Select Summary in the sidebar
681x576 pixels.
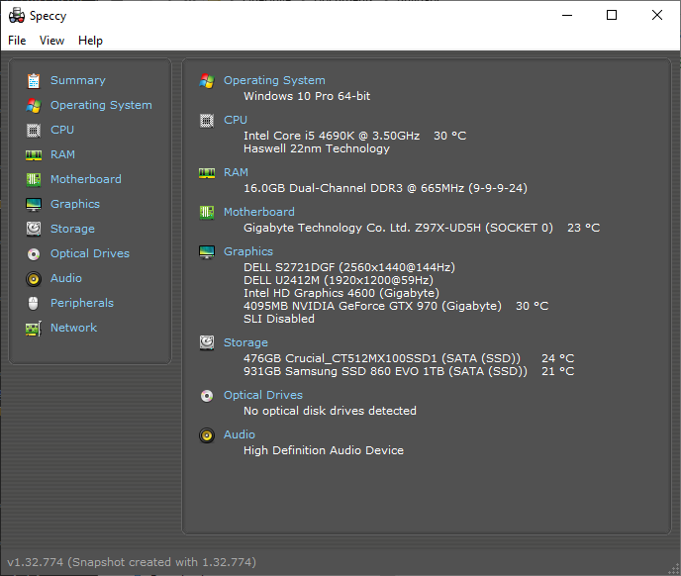pyautogui.click(x=77, y=80)
